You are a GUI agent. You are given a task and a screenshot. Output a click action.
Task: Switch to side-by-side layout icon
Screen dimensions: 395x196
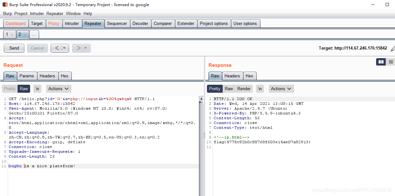click(381, 62)
